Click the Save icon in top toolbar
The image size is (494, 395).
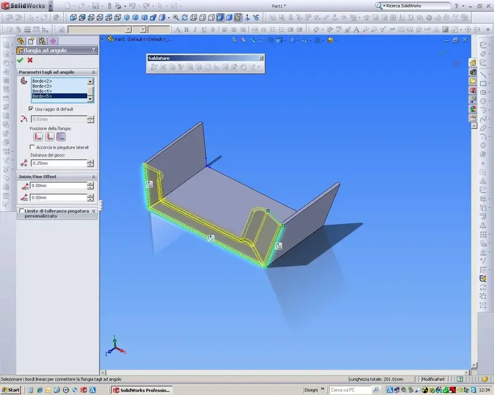(96, 6)
